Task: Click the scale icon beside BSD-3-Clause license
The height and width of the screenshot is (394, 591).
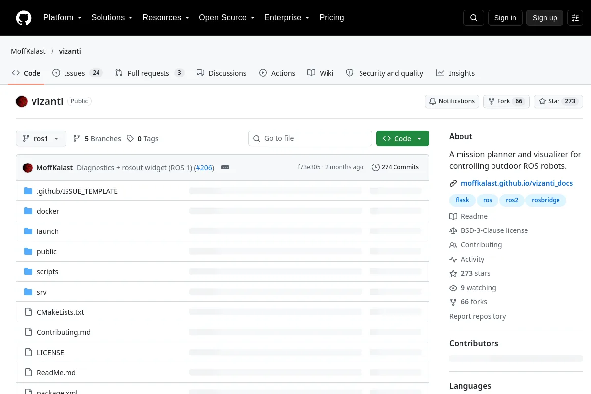Action: (453, 230)
